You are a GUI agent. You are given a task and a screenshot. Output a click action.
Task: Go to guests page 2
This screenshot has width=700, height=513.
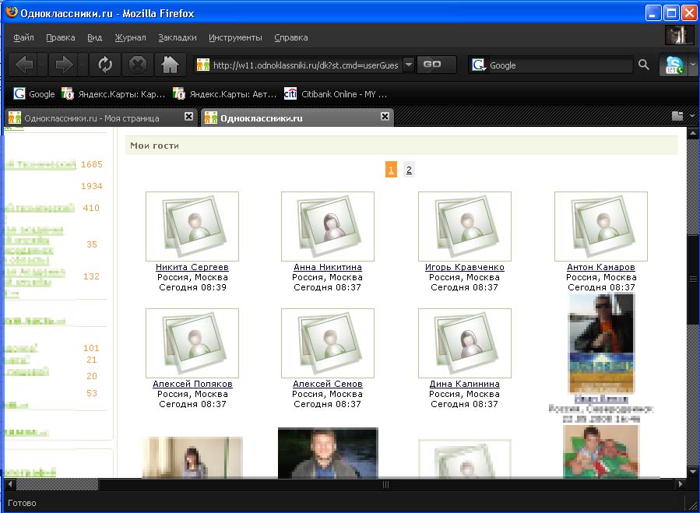[409, 170]
